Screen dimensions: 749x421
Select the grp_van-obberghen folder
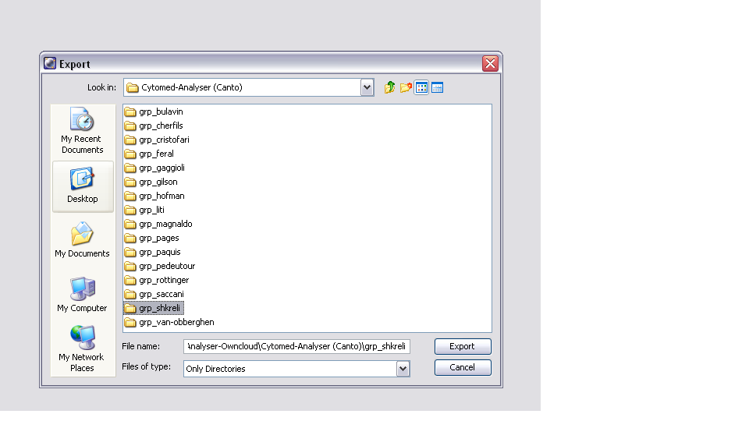point(176,322)
